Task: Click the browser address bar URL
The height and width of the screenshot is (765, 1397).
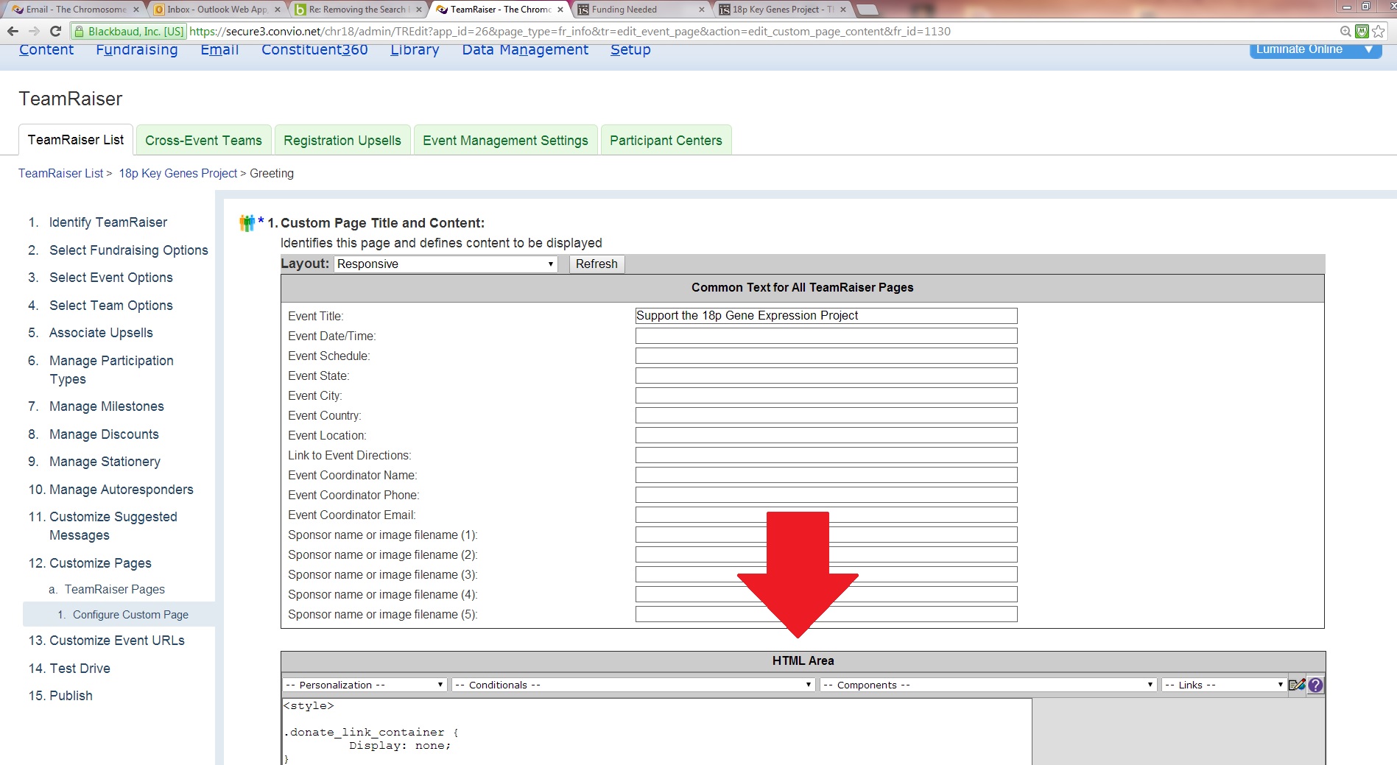Action: click(570, 31)
